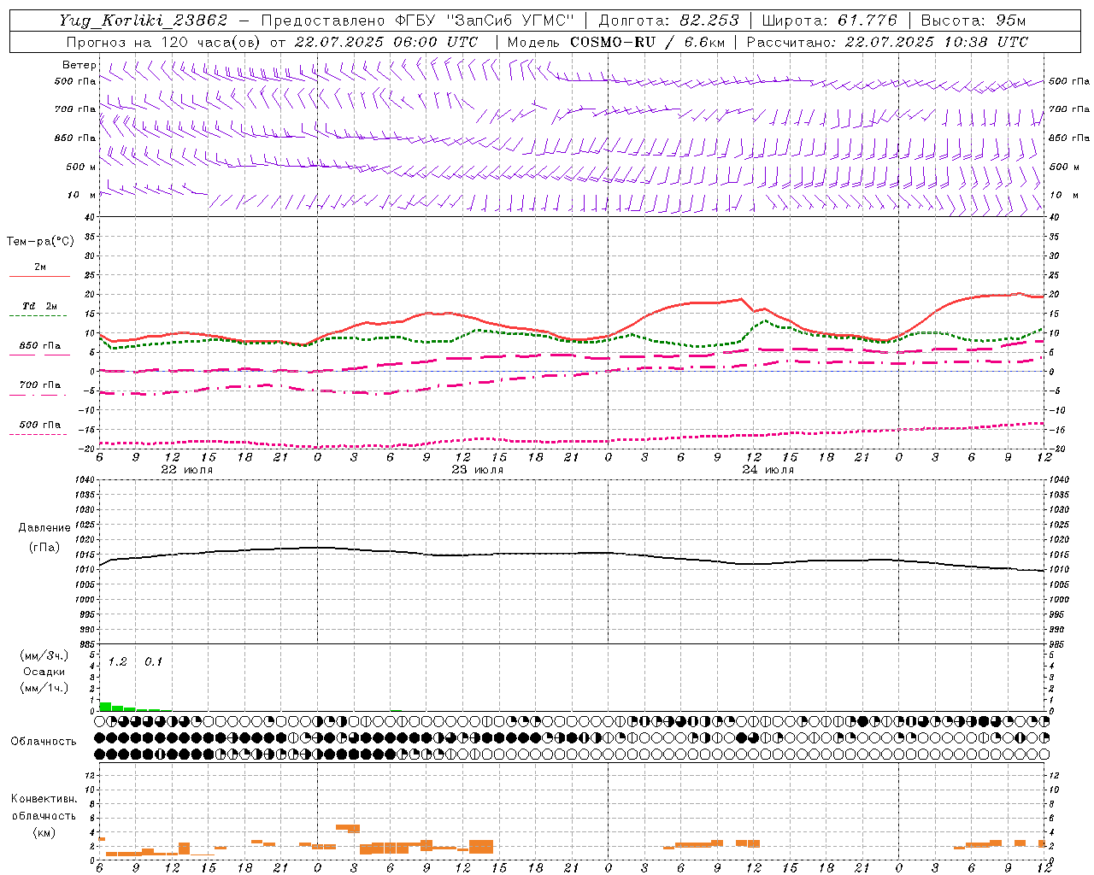Click the (мм/1ч.) precipitation unit label
This screenshot has width=1094, height=875.
coord(44,688)
